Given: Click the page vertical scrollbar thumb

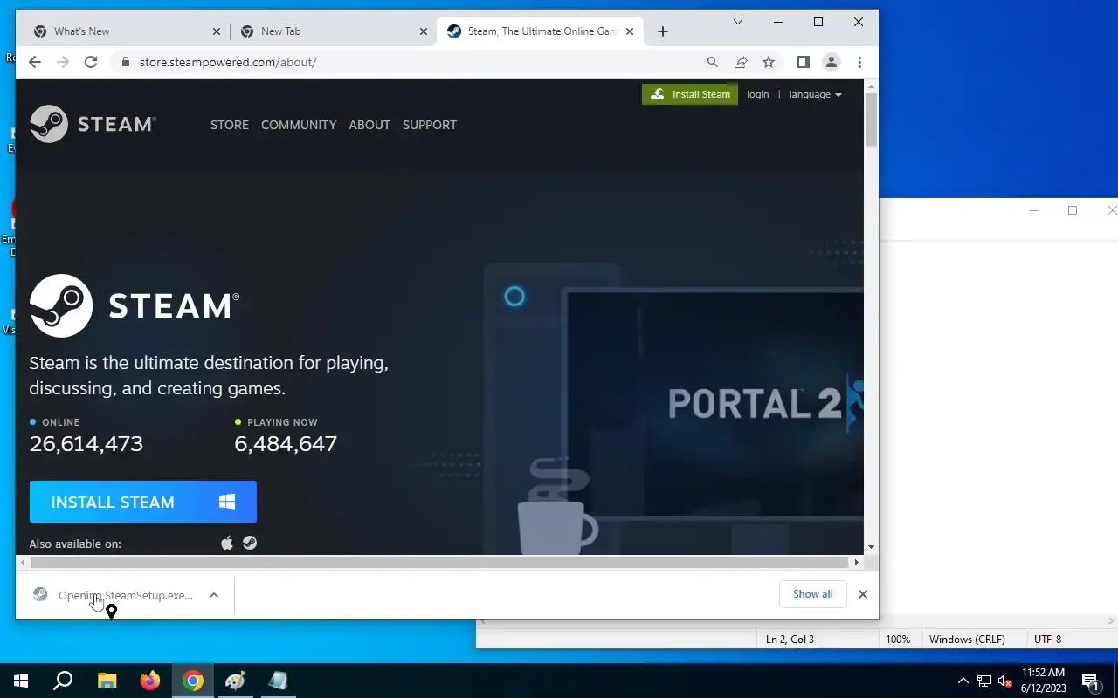Looking at the screenshot, I should (x=871, y=119).
